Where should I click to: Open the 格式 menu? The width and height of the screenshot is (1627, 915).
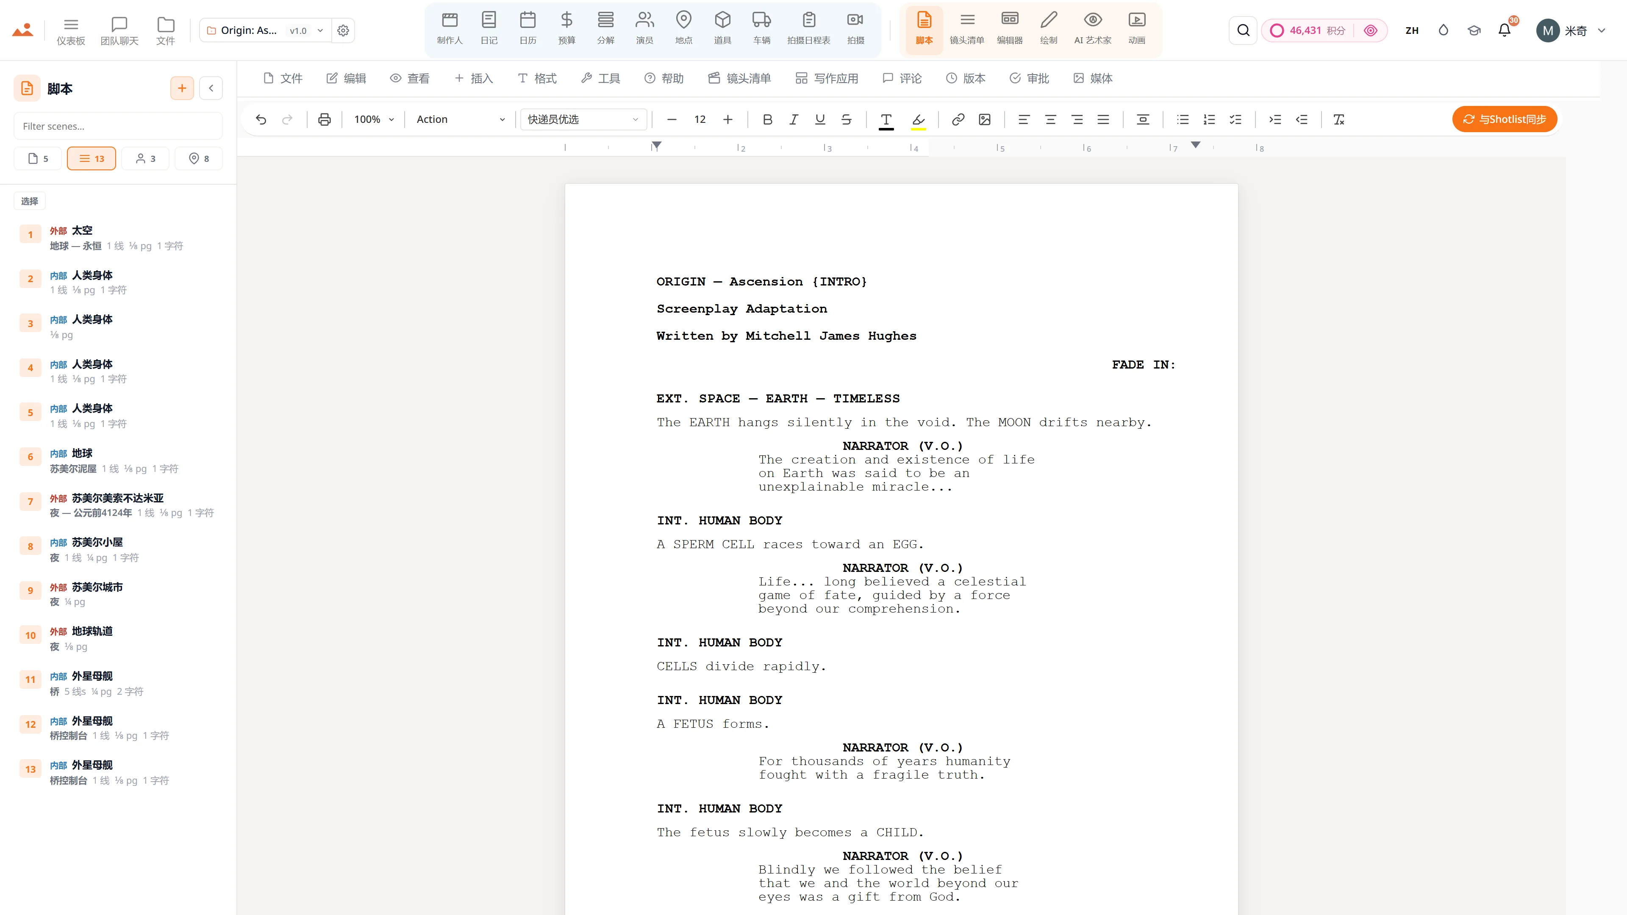point(538,78)
